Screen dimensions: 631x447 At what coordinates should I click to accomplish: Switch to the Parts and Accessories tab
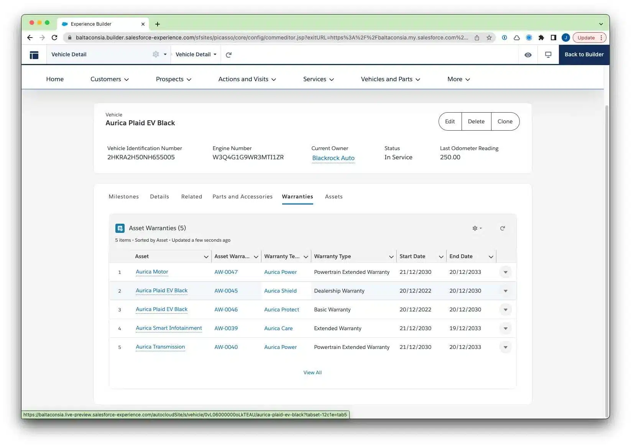242,196
